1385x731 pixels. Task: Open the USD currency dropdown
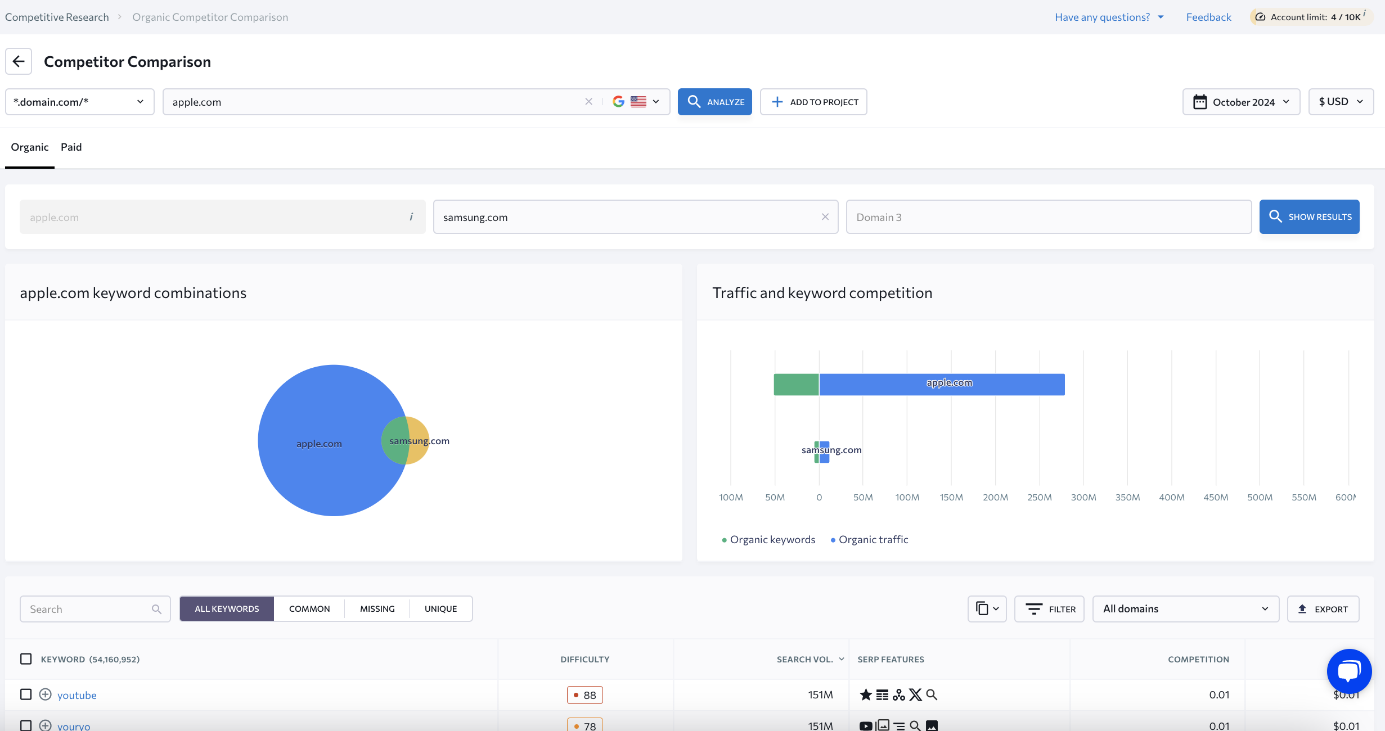tap(1341, 102)
